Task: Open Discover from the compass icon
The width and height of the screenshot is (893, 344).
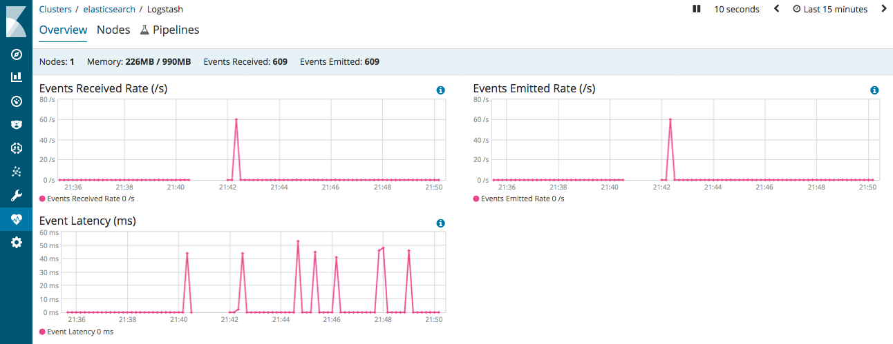Action: coord(17,54)
